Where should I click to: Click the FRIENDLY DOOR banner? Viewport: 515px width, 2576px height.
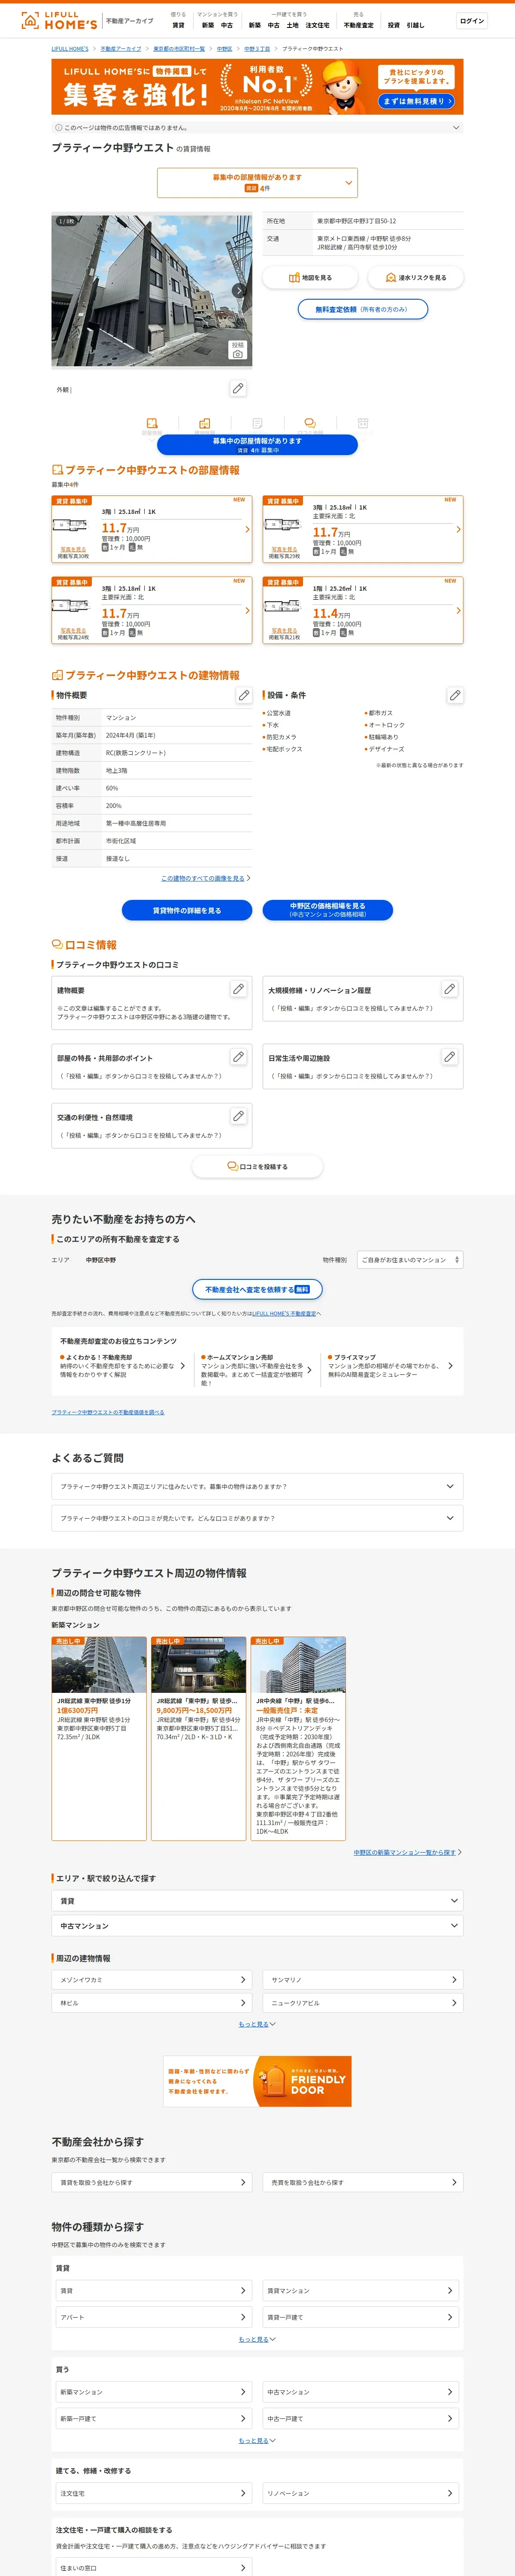pos(257,2080)
